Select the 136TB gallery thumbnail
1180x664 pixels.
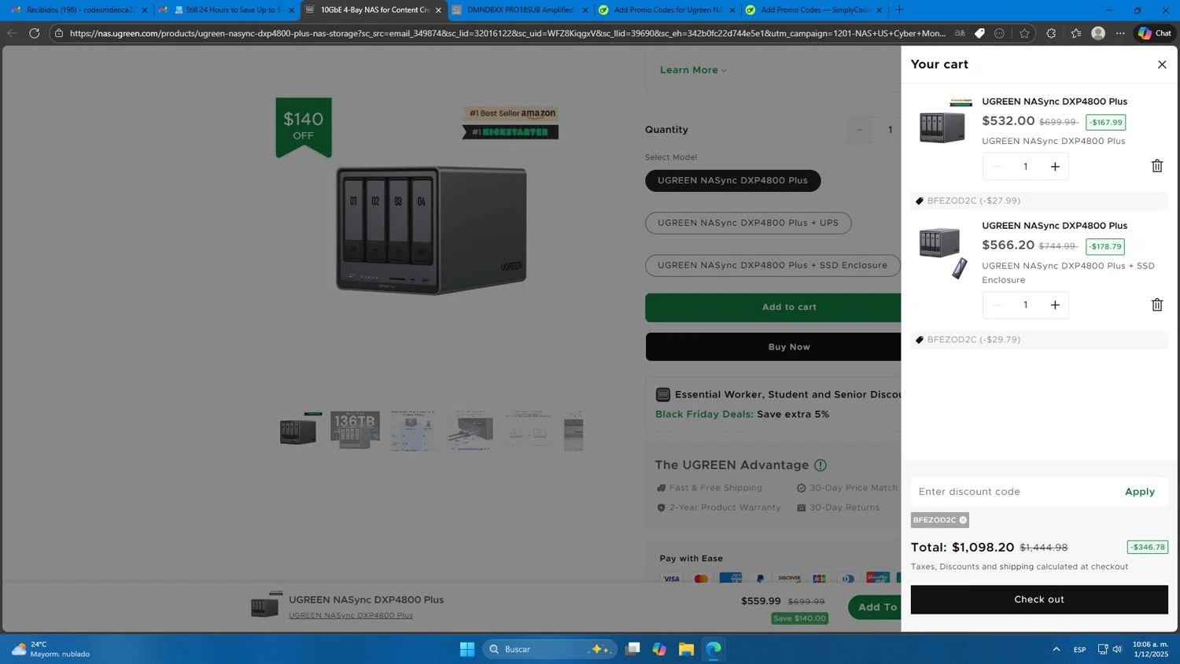[x=355, y=430]
